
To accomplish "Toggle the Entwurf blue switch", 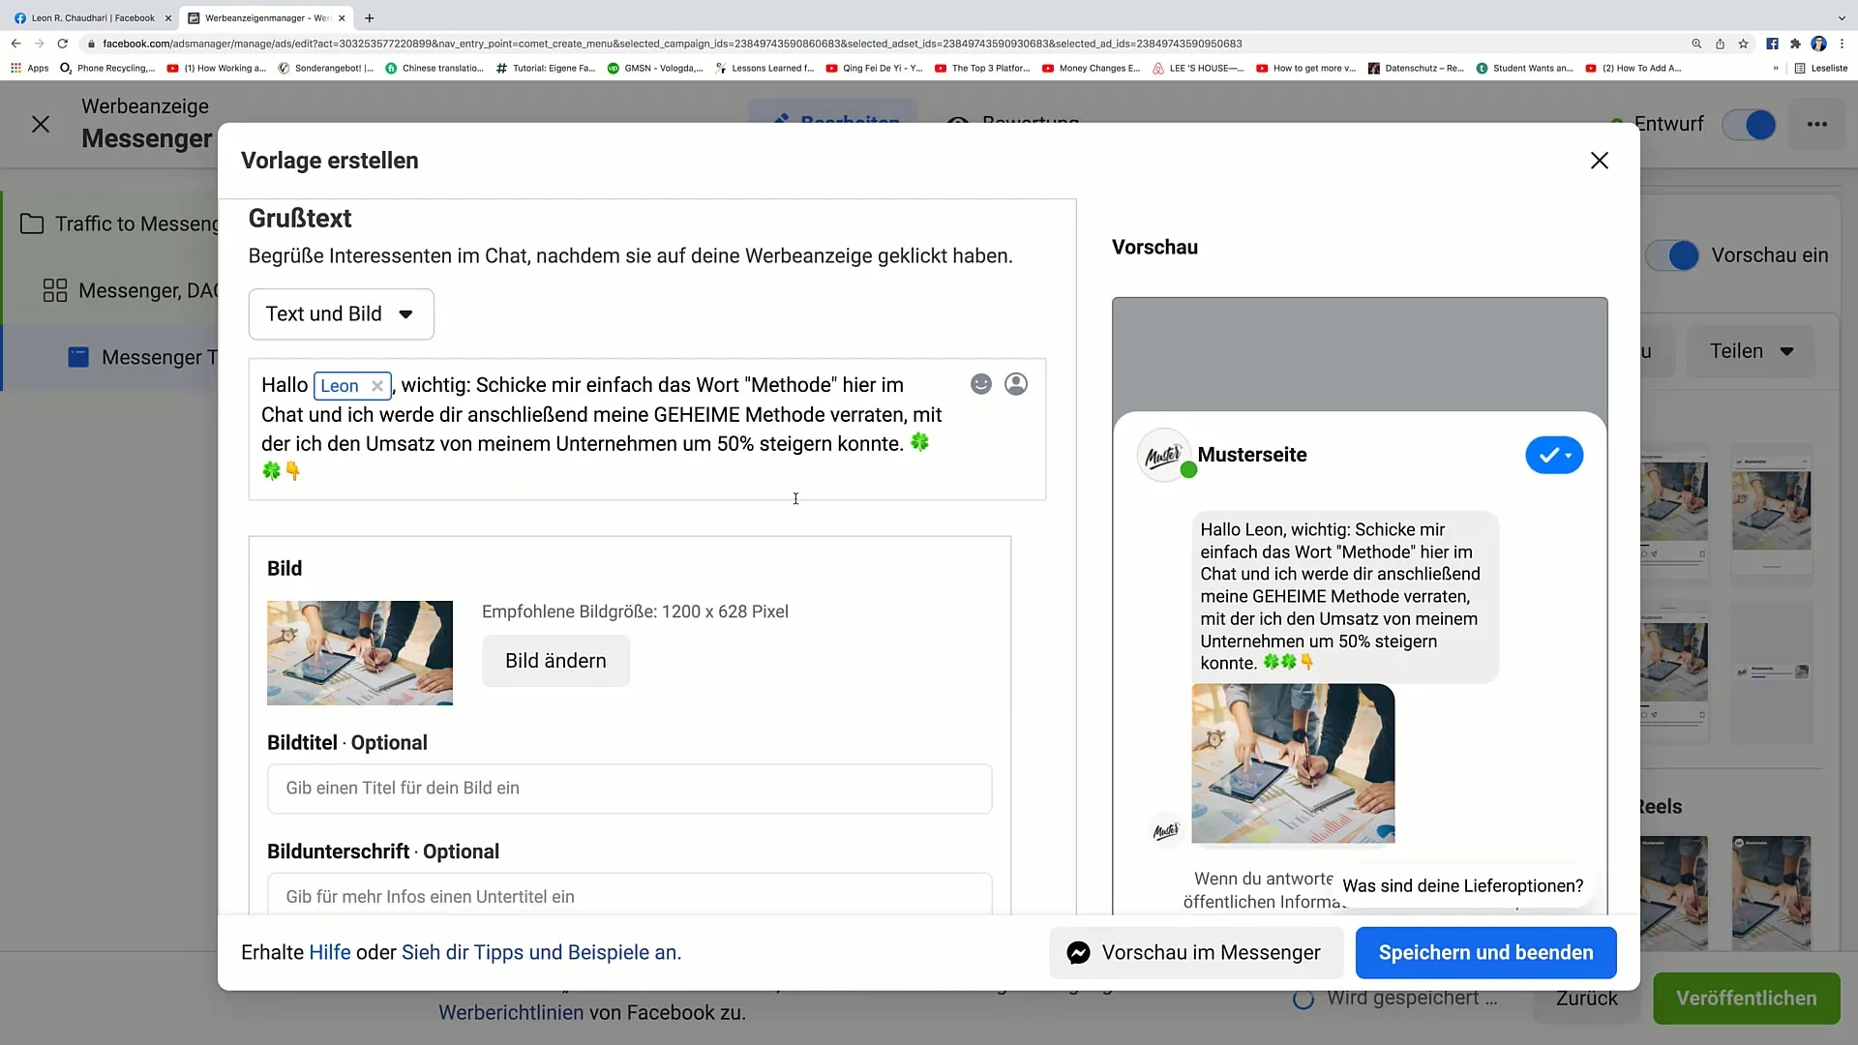I will 1753,124.
